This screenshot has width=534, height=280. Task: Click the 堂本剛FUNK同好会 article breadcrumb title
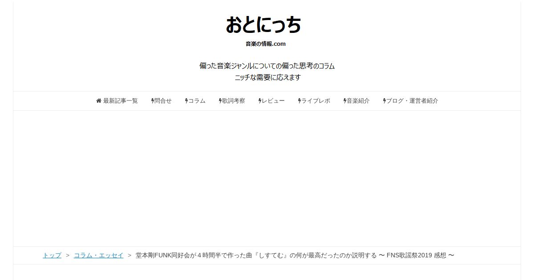(295, 255)
